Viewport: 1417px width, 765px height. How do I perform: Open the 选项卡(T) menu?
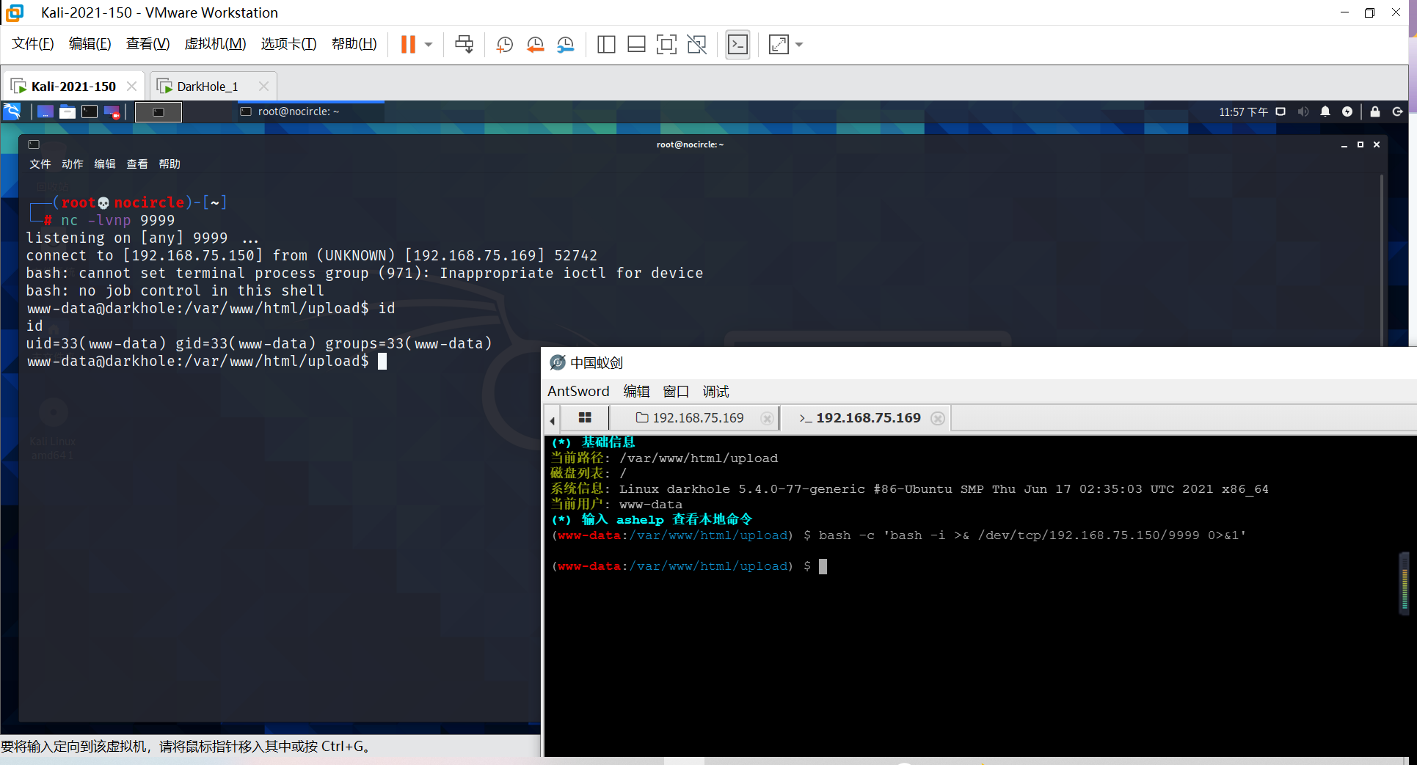288,44
